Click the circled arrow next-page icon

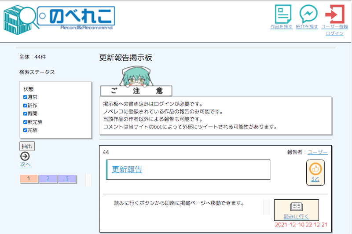(25, 156)
